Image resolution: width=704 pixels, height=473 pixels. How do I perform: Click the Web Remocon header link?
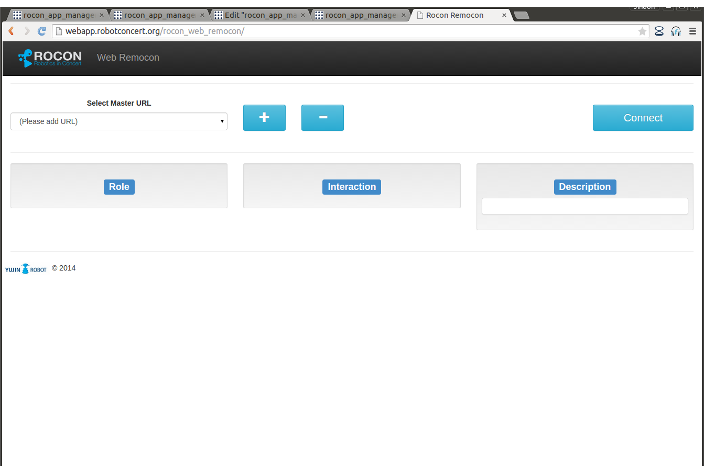(x=128, y=58)
